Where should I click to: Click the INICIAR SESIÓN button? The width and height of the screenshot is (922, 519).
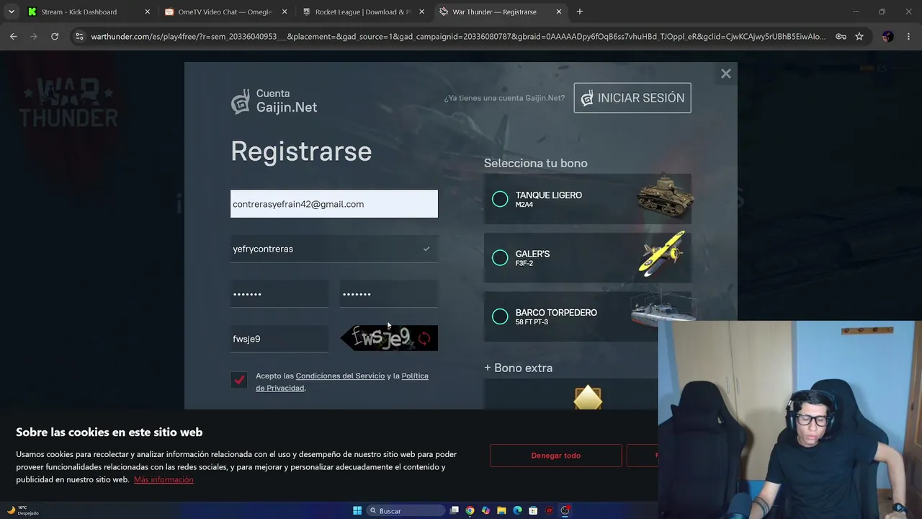click(632, 98)
